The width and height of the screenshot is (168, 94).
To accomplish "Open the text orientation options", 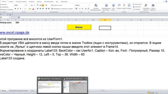I will (x=46, y=5).
